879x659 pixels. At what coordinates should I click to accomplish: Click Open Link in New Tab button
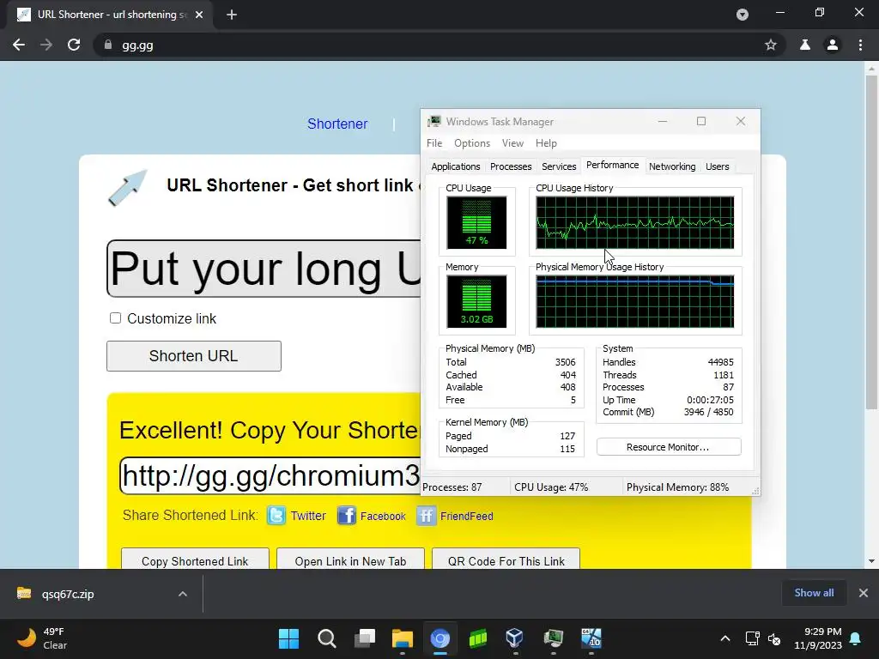pyautogui.click(x=350, y=560)
